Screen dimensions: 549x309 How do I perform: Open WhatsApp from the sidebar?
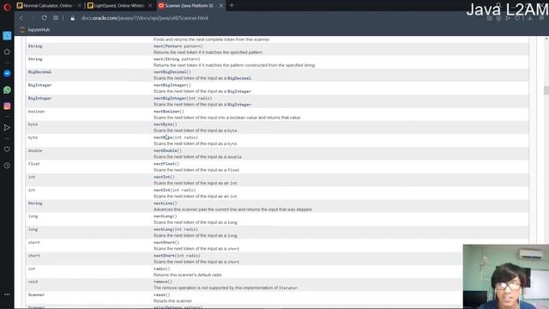coord(7,90)
